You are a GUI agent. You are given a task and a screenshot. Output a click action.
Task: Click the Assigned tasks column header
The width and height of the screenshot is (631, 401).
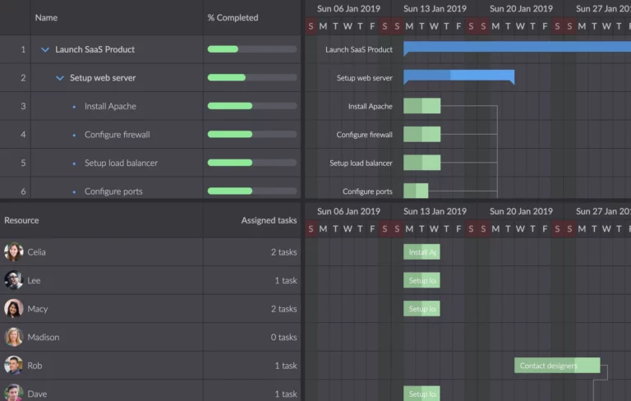coord(269,220)
